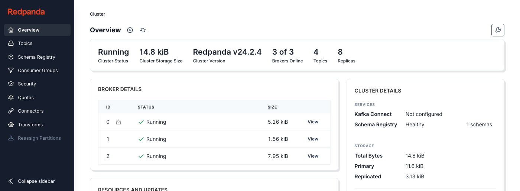
Task: Click the Transforms robot icon
Action: coord(11,125)
